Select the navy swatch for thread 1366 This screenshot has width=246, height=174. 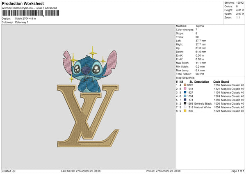coord(185,100)
